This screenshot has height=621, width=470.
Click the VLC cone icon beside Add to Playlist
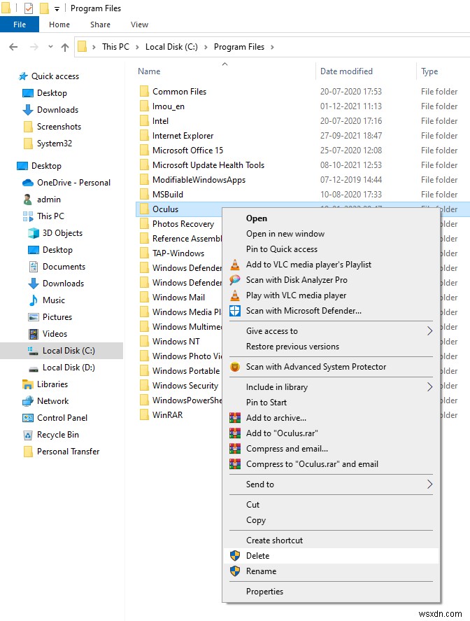click(235, 264)
